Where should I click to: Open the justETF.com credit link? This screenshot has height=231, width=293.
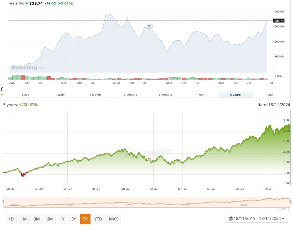click(284, 209)
